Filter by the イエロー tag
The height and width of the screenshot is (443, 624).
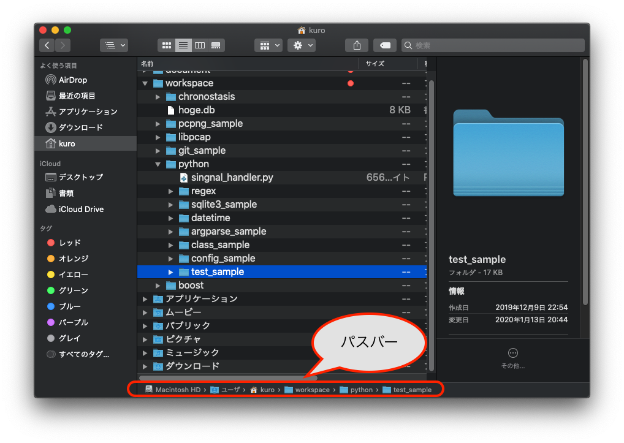[85, 275]
